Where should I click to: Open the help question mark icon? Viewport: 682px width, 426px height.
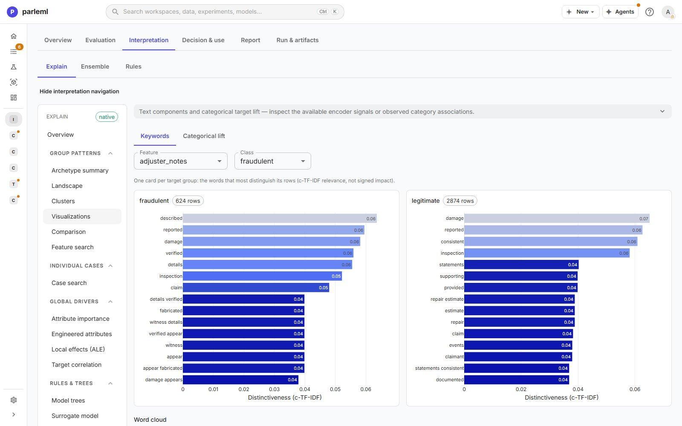(x=649, y=12)
